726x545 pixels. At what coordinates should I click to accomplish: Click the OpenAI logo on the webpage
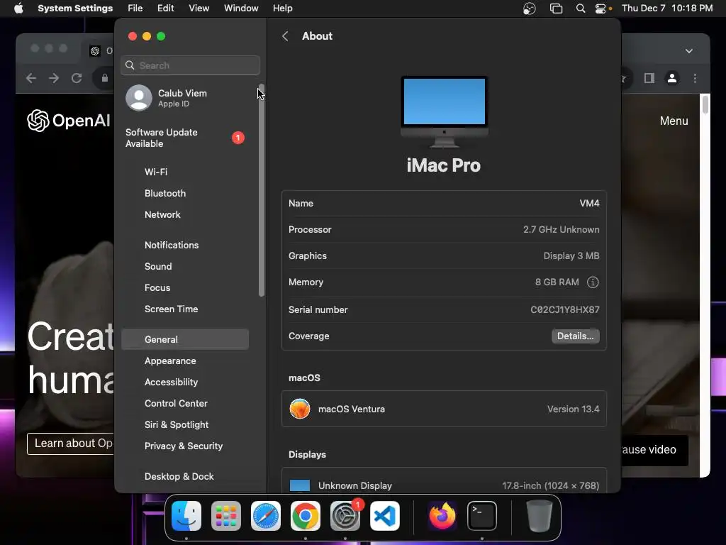[69, 121]
